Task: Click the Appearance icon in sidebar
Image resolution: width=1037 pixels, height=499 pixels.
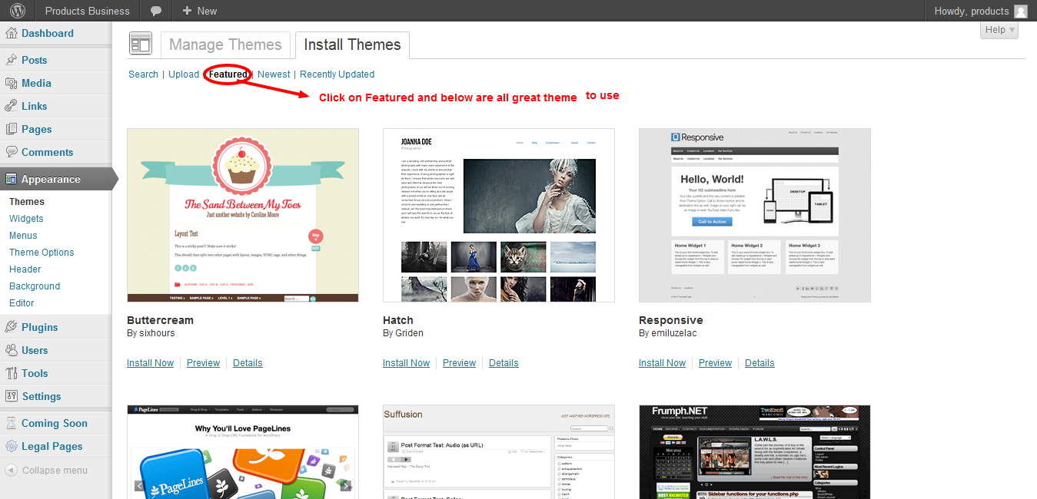Action: 12,179
